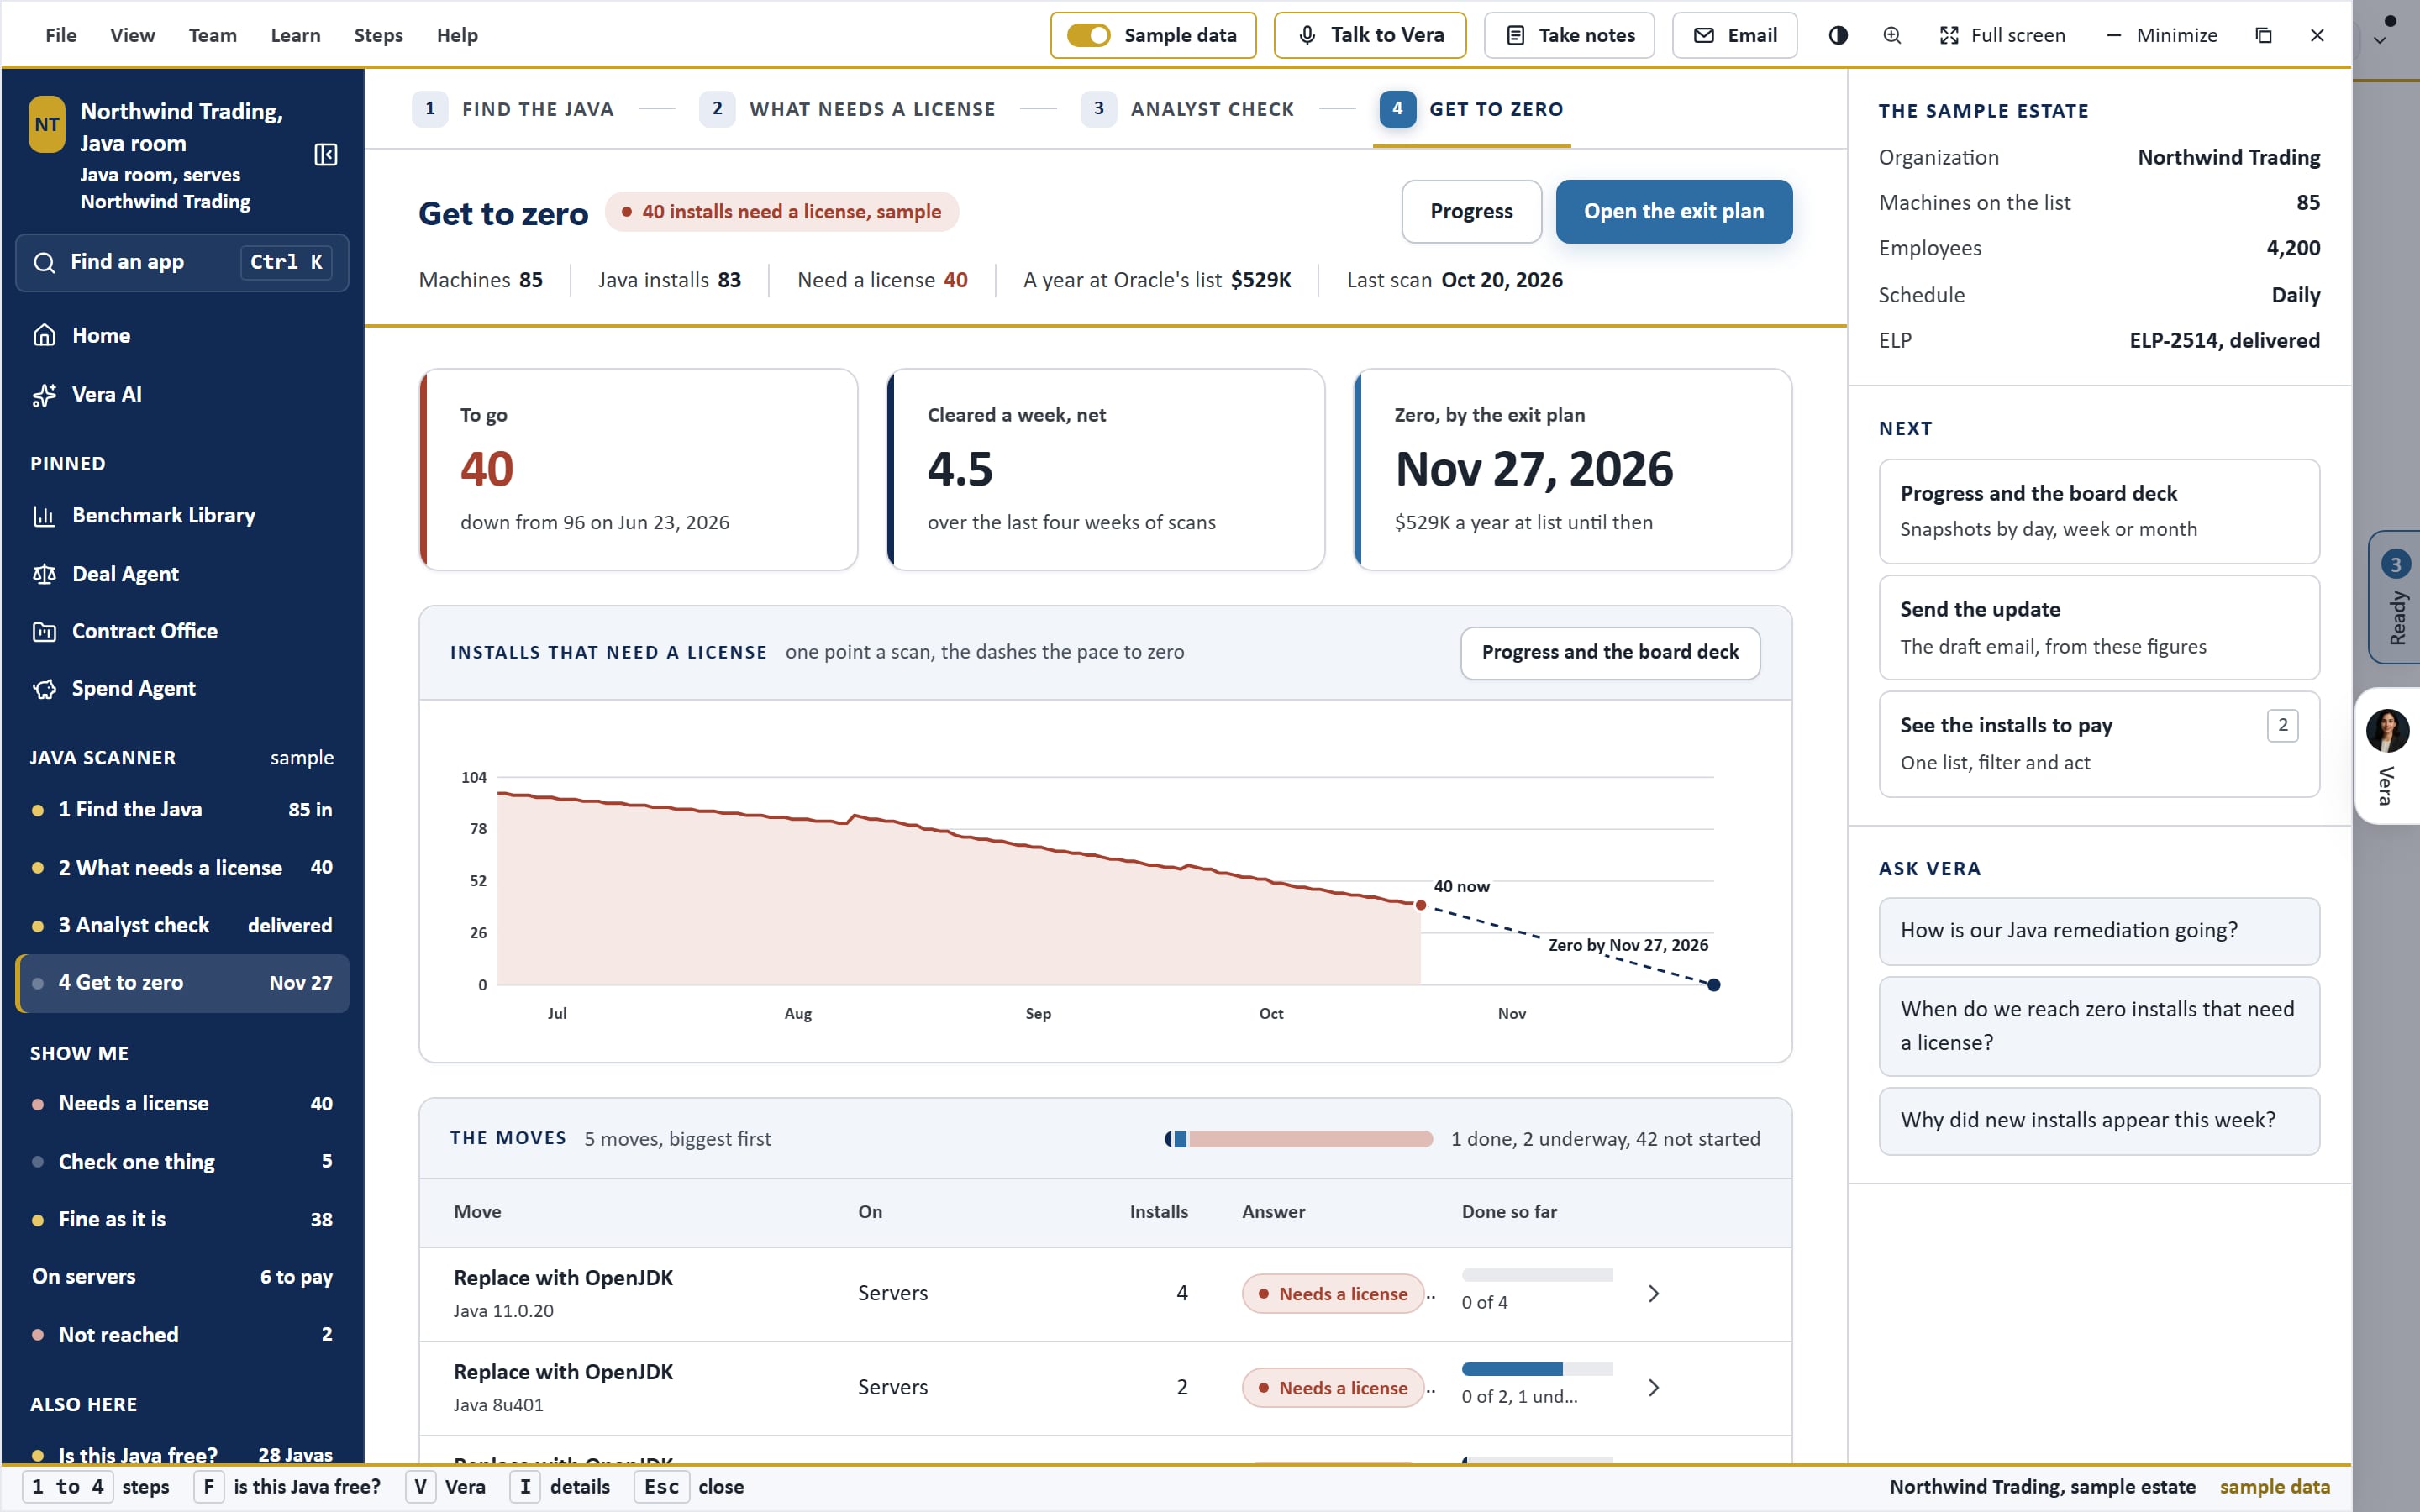The image size is (2420, 1512).
Task: Open 2 What needs a license sidebar step
Action: click(x=182, y=868)
